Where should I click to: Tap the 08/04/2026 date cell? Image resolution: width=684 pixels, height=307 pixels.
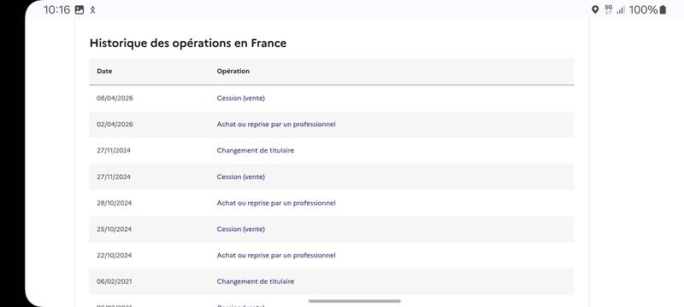click(115, 98)
